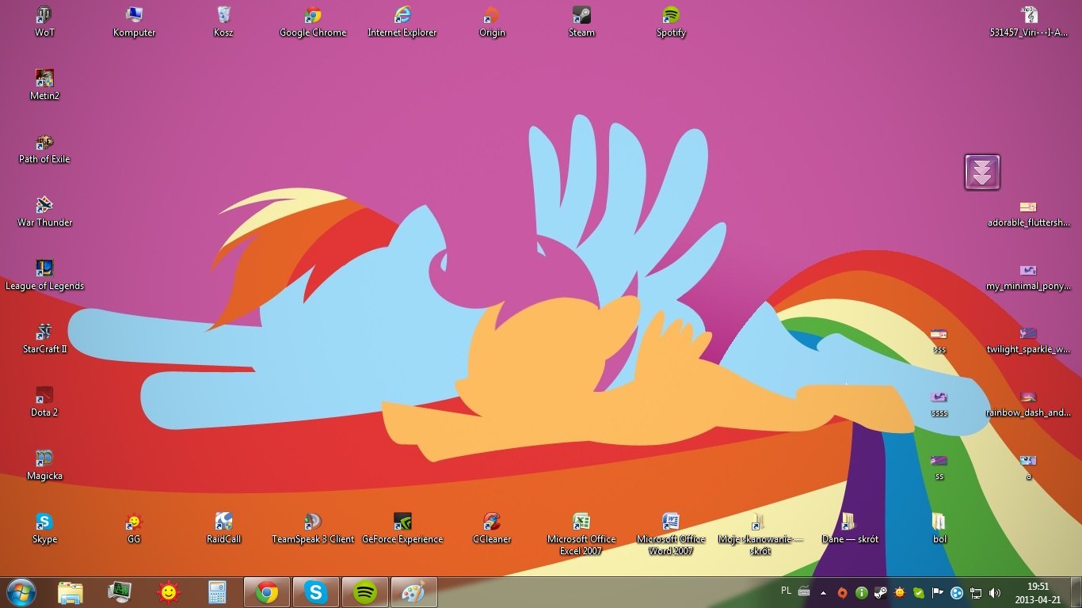Select the my_minimal_pony image file
The image size is (1082, 608).
click(1029, 275)
